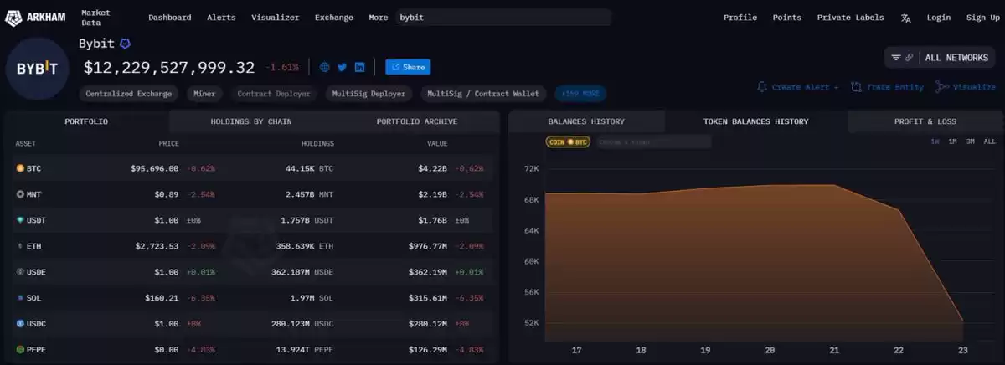
Task: Click the verified badge beside Bybit name
Action: click(125, 43)
